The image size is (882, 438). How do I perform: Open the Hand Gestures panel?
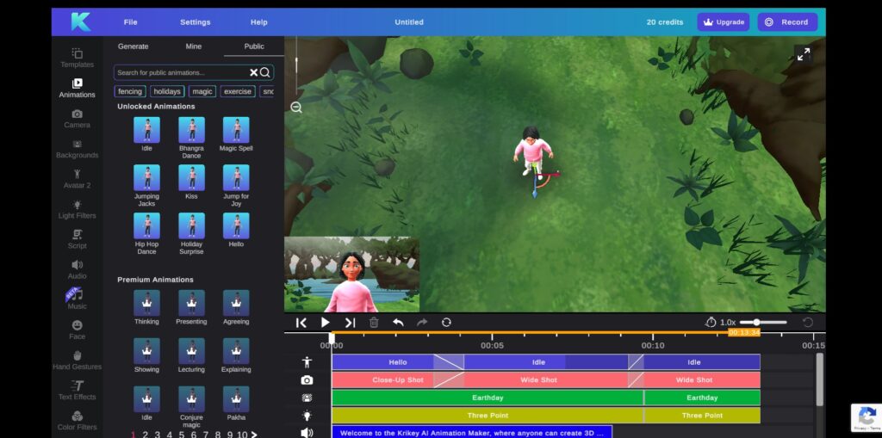pyautogui.click(x=77, y=361)
